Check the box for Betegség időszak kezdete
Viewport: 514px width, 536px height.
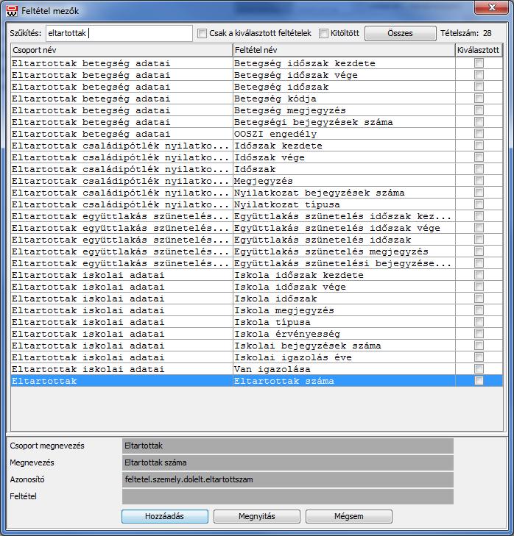[479, 63]
